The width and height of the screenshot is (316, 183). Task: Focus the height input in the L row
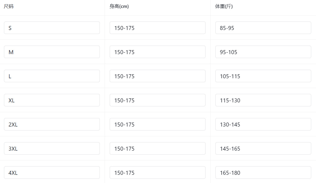point(157,76)
